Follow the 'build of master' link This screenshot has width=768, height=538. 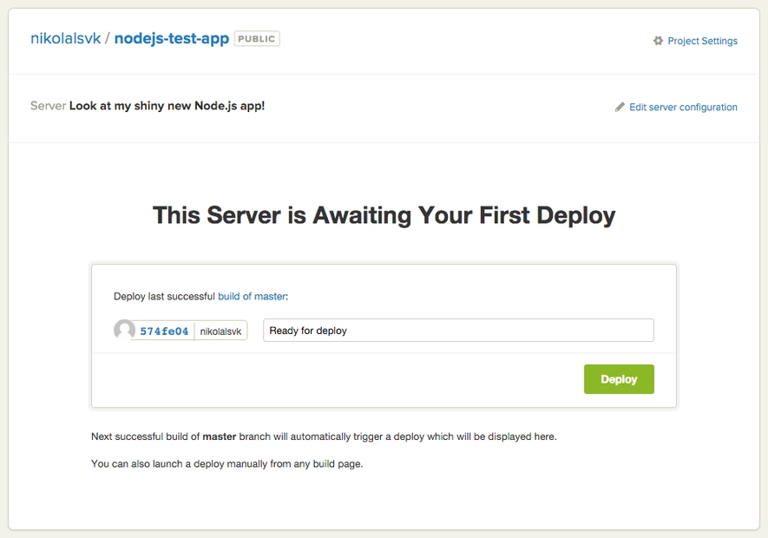pyautogui.click(x=251, y=296)
